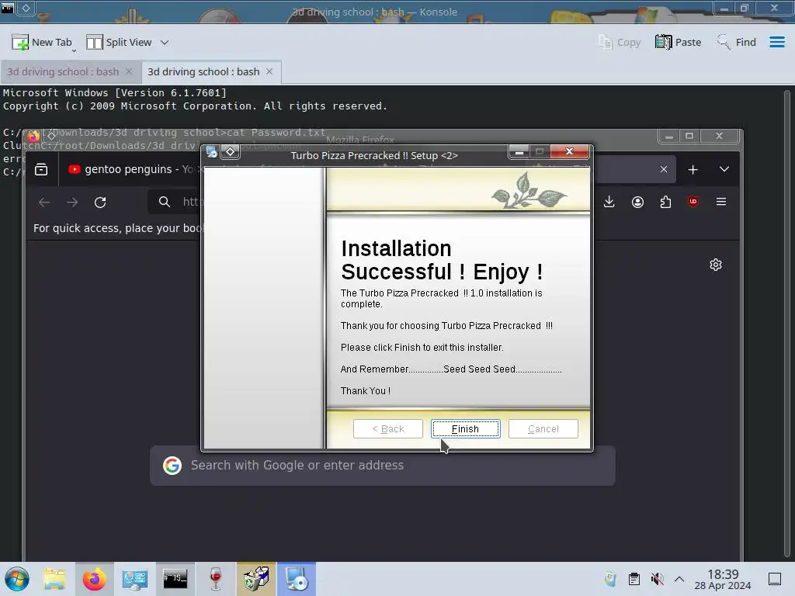Open a new tab with Firefox plus button

[693, 170]
